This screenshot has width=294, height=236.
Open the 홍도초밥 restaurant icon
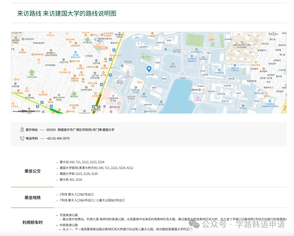tap(71, 61)
